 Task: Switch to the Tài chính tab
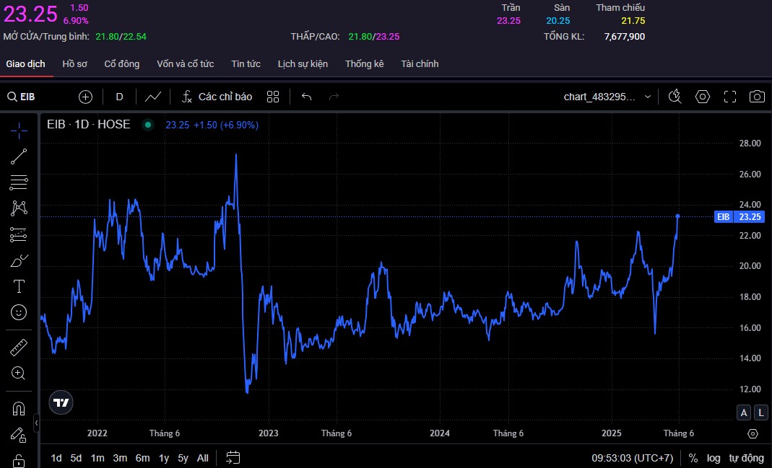point(420,64)
